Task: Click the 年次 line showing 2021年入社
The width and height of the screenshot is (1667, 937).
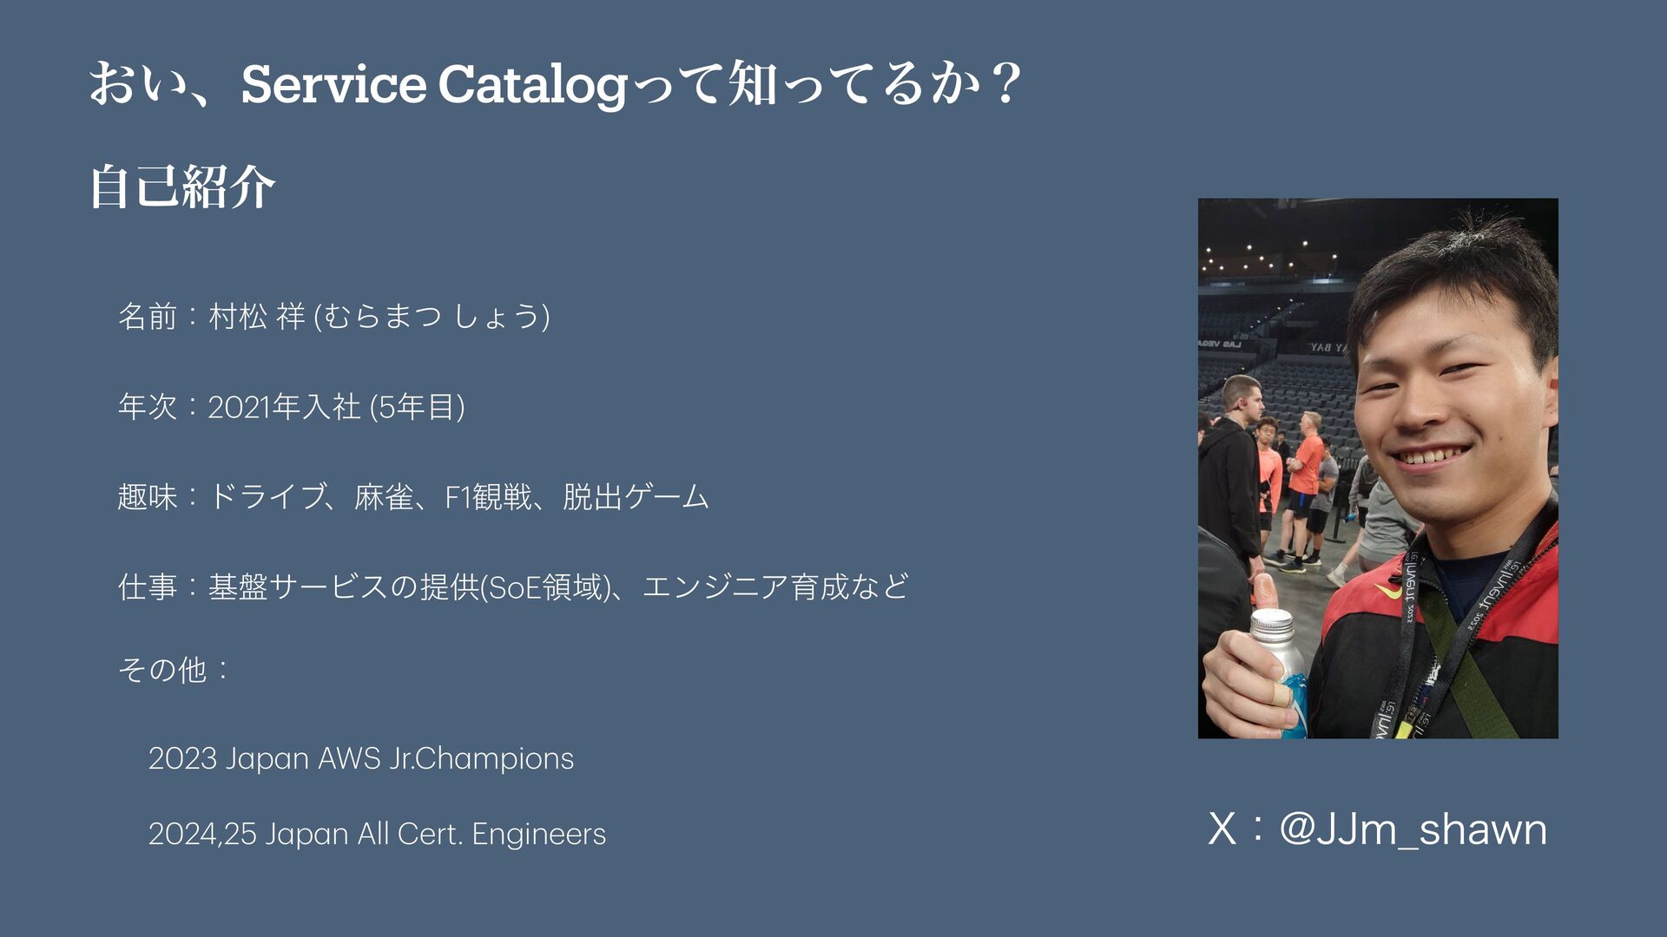Action: (x=292, y=407)
